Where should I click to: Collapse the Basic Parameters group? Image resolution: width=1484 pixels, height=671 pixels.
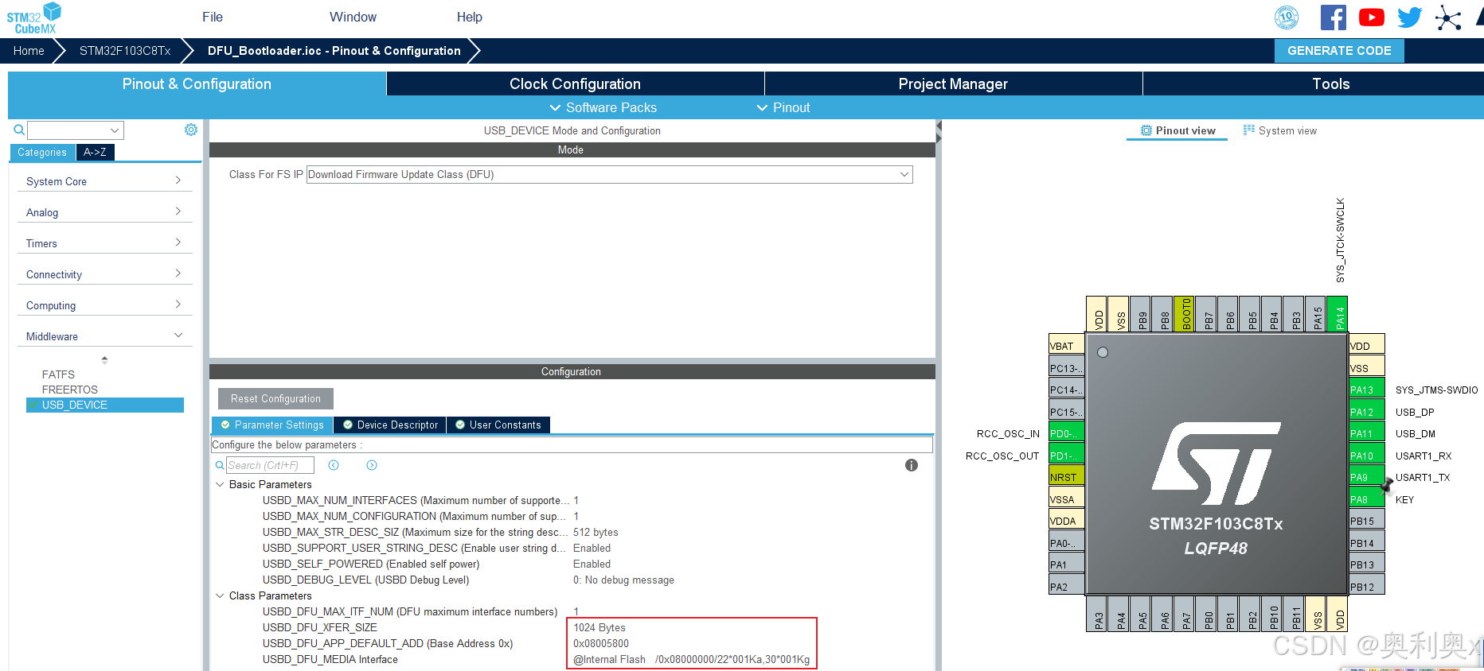tap(220, 484)
